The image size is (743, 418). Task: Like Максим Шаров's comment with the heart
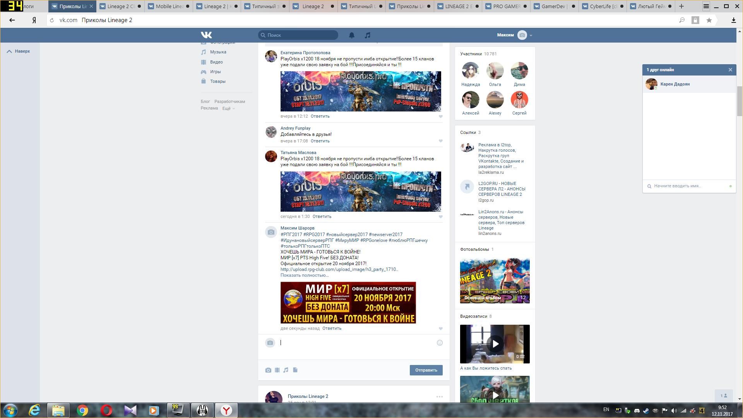[440, 329]
